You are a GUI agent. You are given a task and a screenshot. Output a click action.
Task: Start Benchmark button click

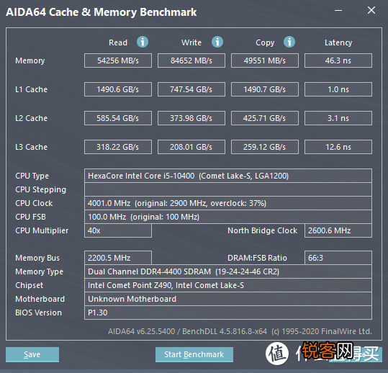click(194, 354)
